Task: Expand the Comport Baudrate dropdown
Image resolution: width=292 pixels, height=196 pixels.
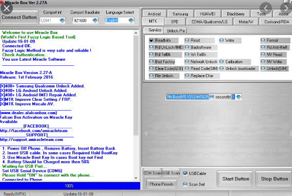Action: point(95,21)
